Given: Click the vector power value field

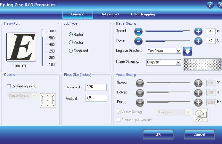Looking at the screenshot, I should (x=211, y=93).
